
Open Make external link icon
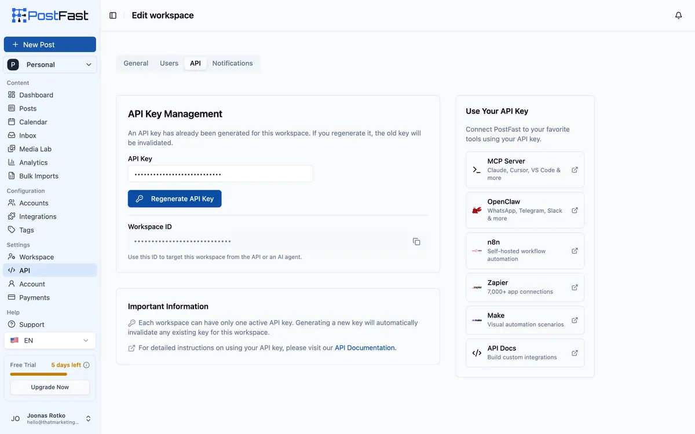[x=575, y=320]
